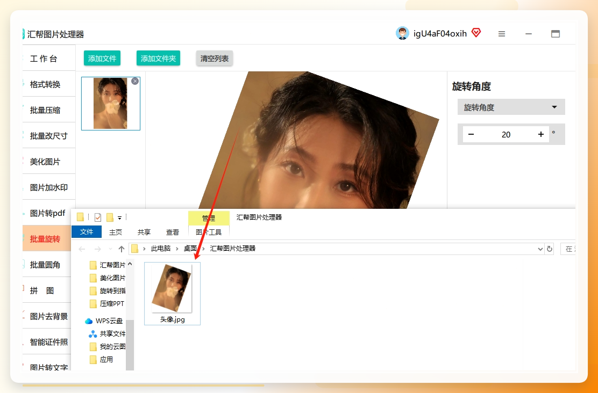Go up one folder level

coord(122,249)
